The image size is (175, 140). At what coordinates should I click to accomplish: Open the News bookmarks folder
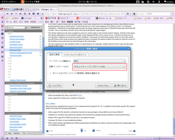pyautogui.click(x=16, y=18)
